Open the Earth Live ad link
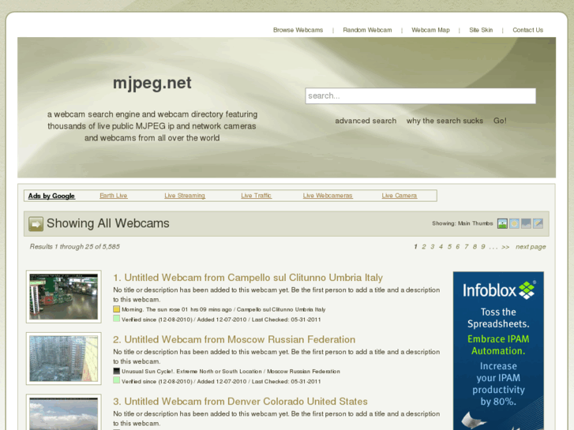Image resolution: width=574 pixels, height=430 pixels. click(114, 196)
